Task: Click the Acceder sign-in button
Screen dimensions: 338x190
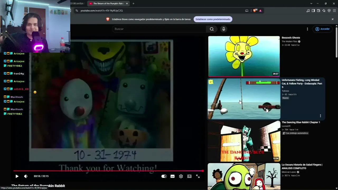Action: click(322, 29)
